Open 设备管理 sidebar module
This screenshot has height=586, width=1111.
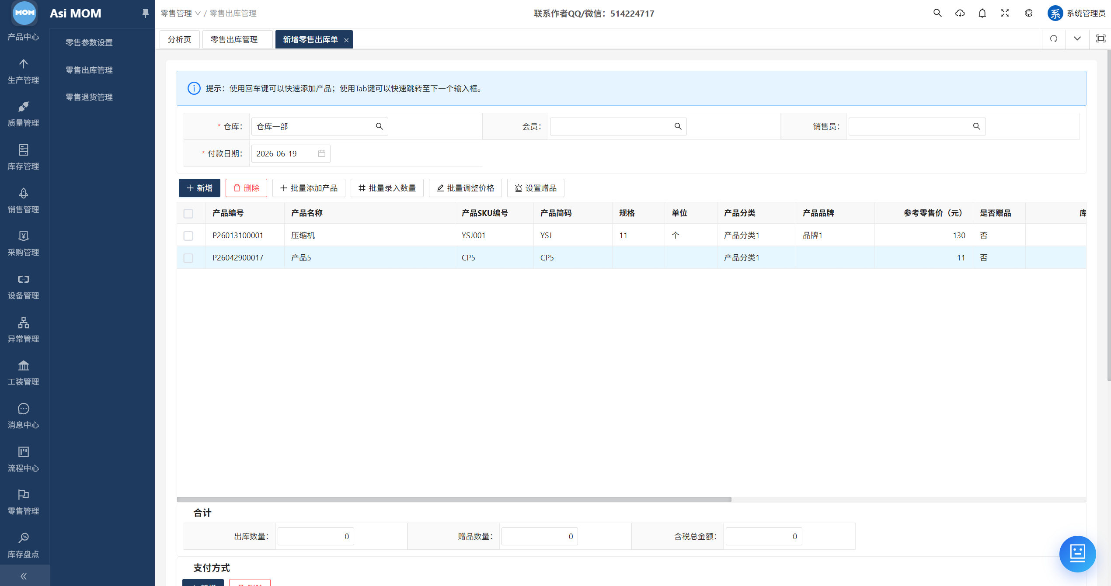click(24, 287)
